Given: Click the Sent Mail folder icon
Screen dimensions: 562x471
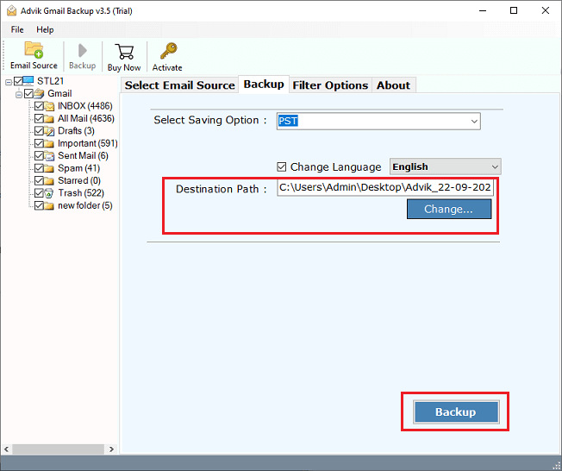Looking at the screenshot, I should 49,155.
